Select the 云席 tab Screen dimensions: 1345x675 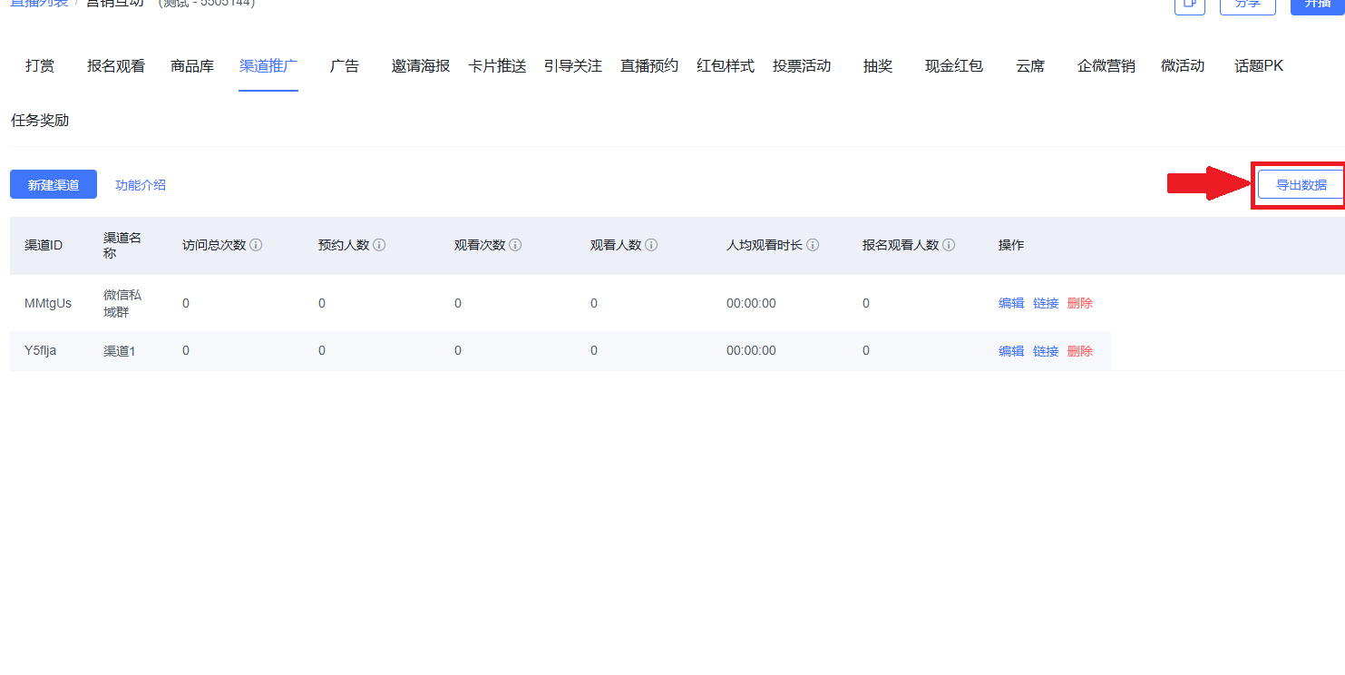point(1030,66)
